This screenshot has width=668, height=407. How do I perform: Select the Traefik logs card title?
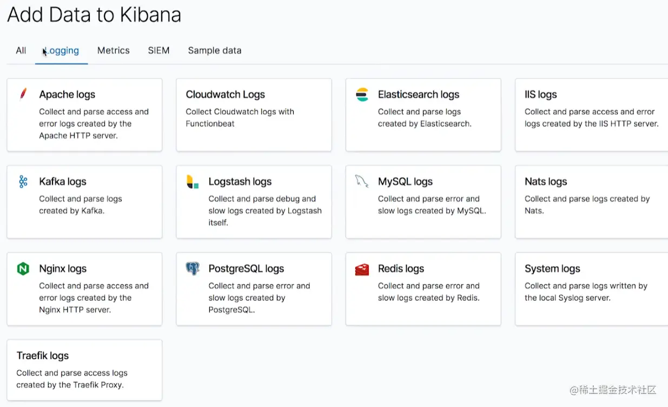pos(43,356)
